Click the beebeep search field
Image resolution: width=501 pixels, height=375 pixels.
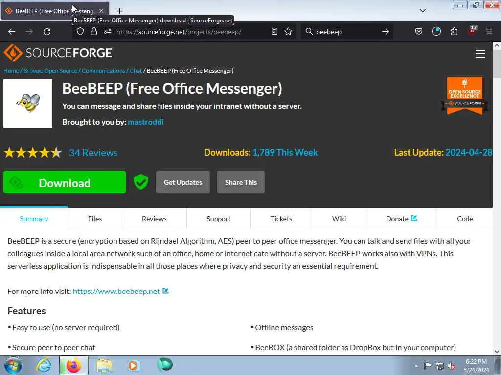[347, 32]
